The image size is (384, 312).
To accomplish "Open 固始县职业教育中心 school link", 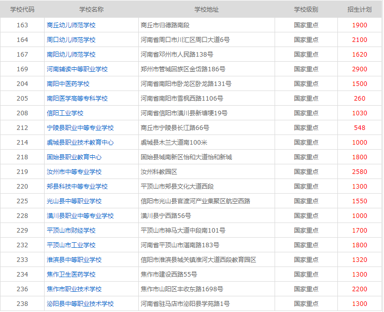I will tap(74, 157).
